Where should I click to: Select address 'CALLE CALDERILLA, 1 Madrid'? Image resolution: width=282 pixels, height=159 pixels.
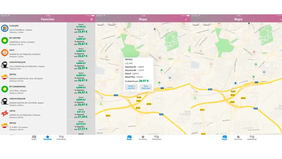[x=21, y=30]
